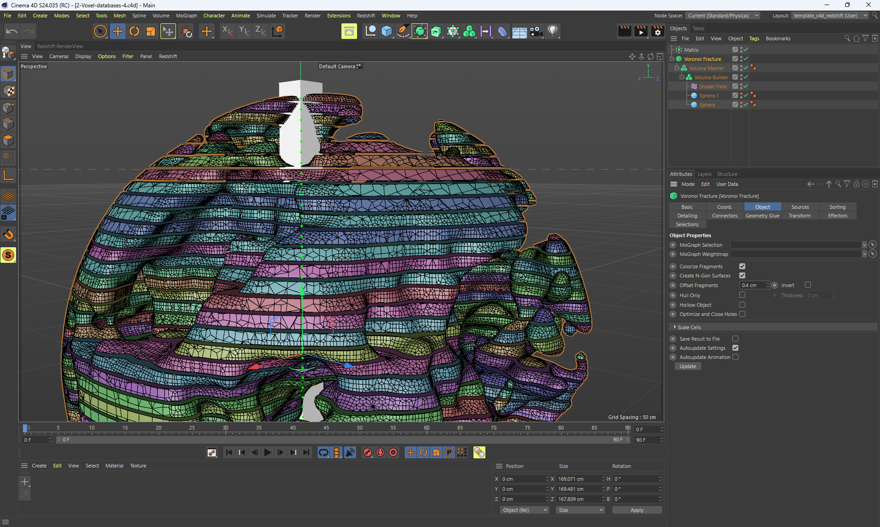Check the Hollow Object option
The width and height of the screenshot is (880, 527).
742,305
